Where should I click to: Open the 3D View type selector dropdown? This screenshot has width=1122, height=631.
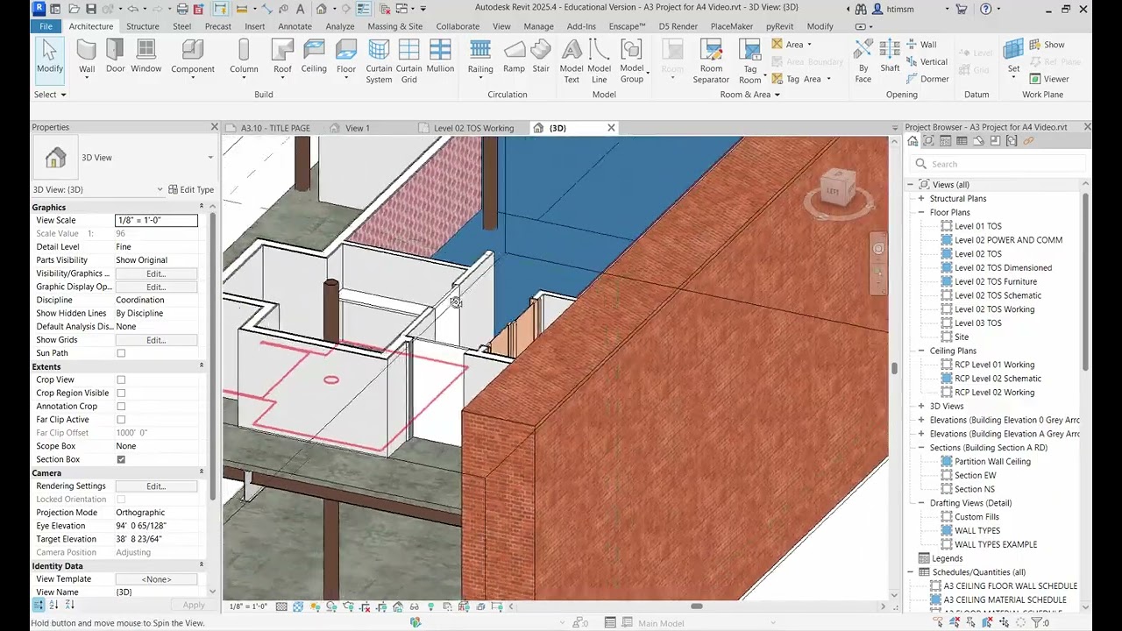(x=210, y=158)
